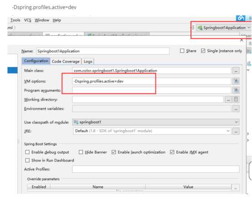Insert macro icon next to Working directory
This screenshot has width=252, height=200.
point(236,99)
